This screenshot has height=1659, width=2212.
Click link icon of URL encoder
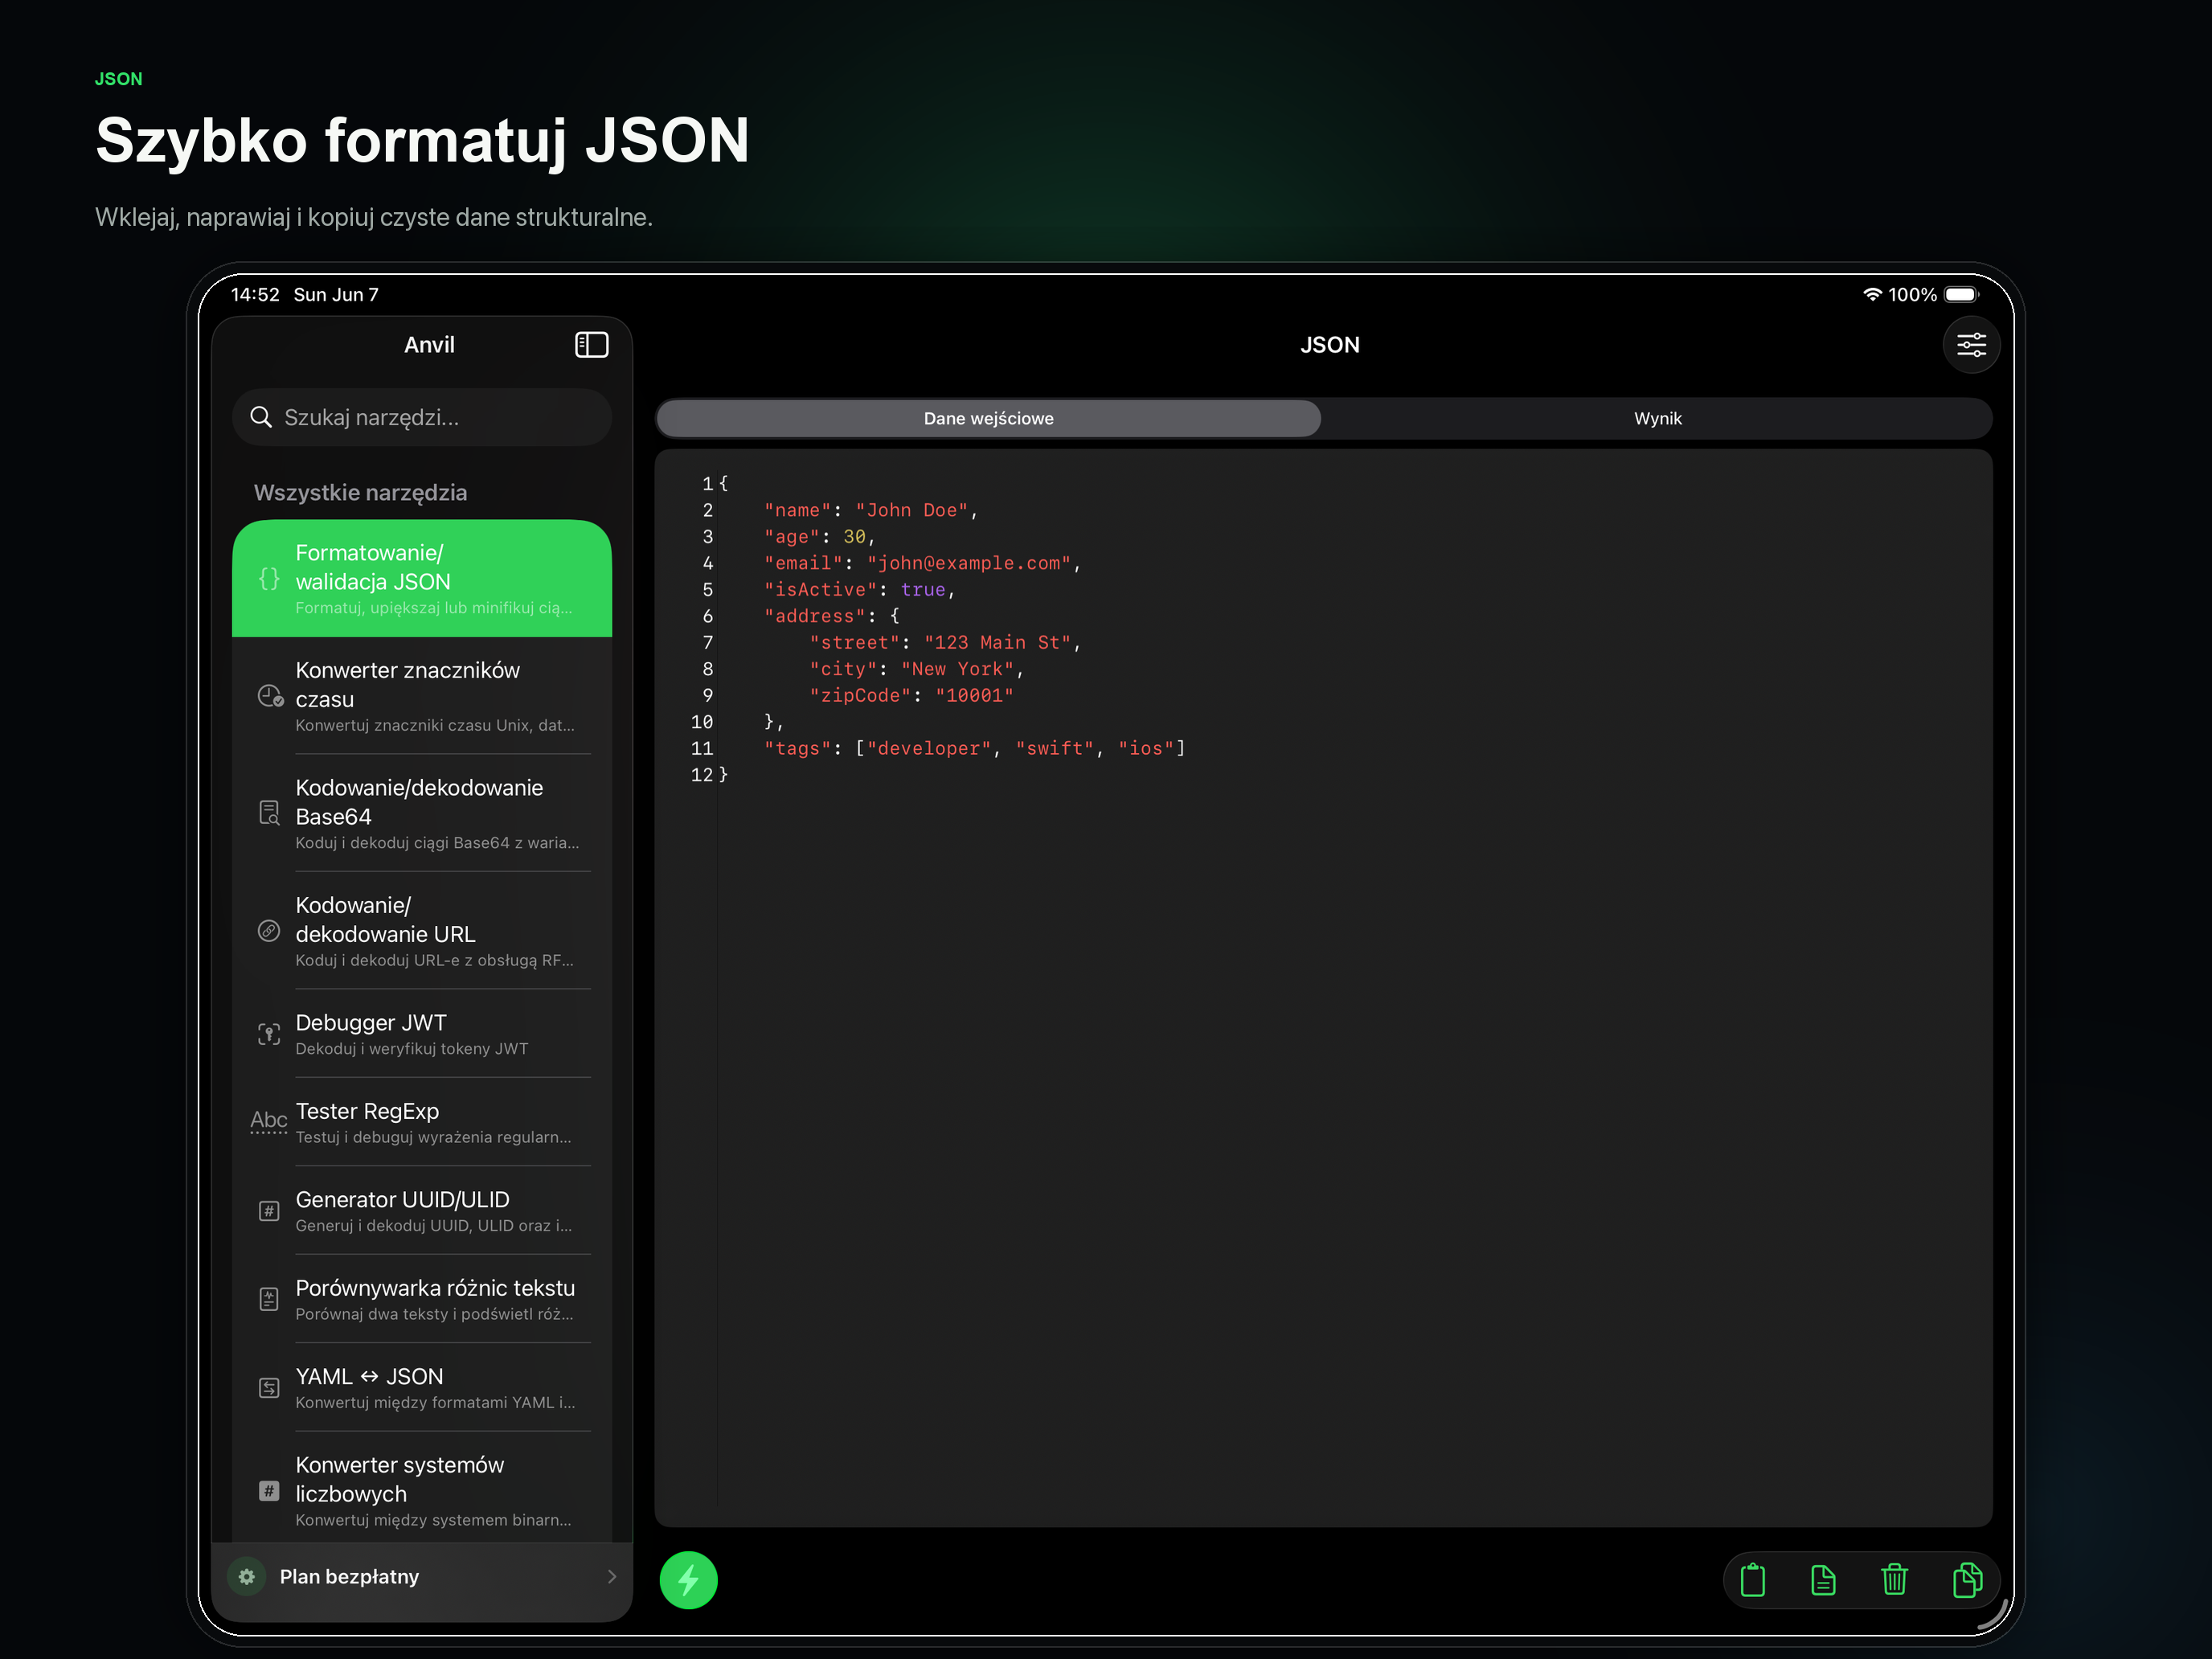[x=269, y=931]
